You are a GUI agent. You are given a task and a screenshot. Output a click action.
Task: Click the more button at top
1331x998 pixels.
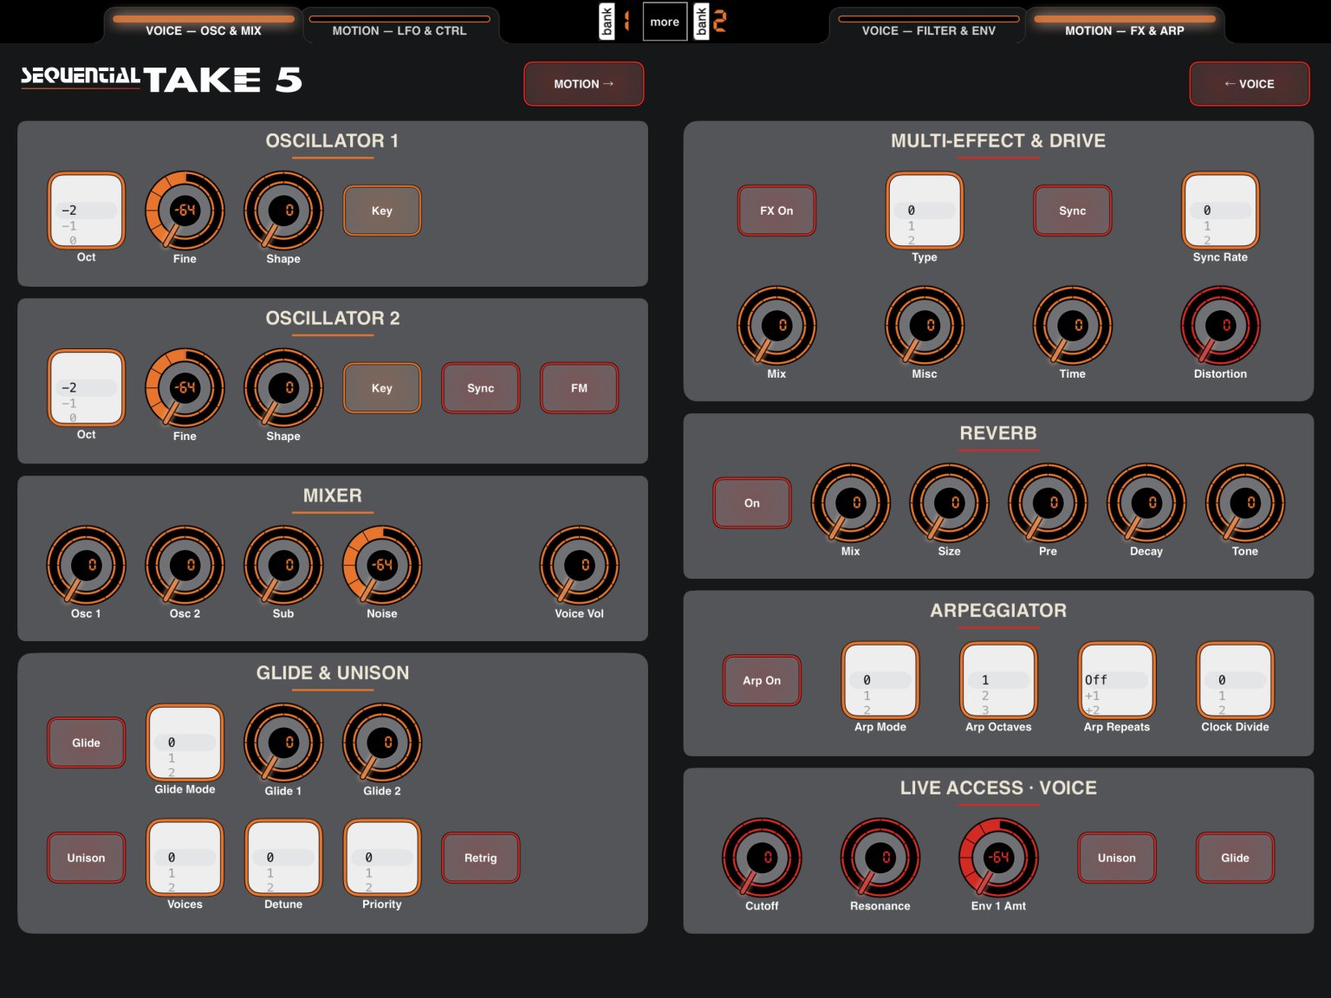click(x=665, y=22)
